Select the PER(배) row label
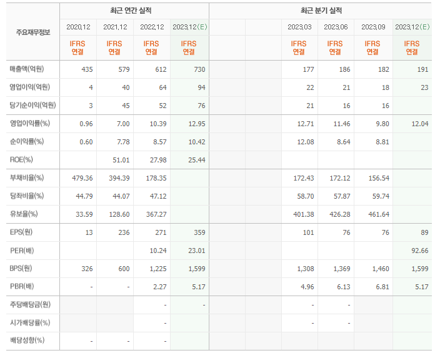This screenshot has width=435, height=353. [22, 251]
